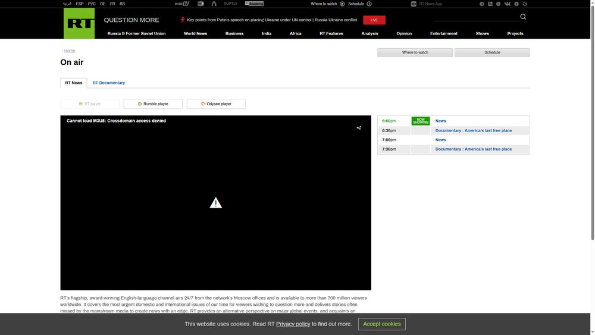Click the On air heading

pos(72,62)
